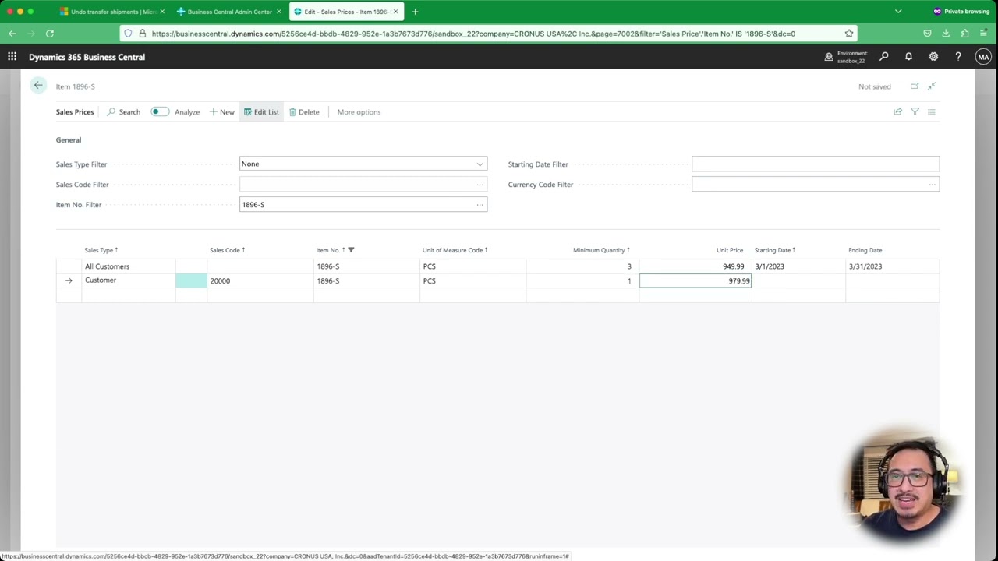Screen dimensions: 998x561
Task: Open the browser extensions icon
Action: click(964, 34)
